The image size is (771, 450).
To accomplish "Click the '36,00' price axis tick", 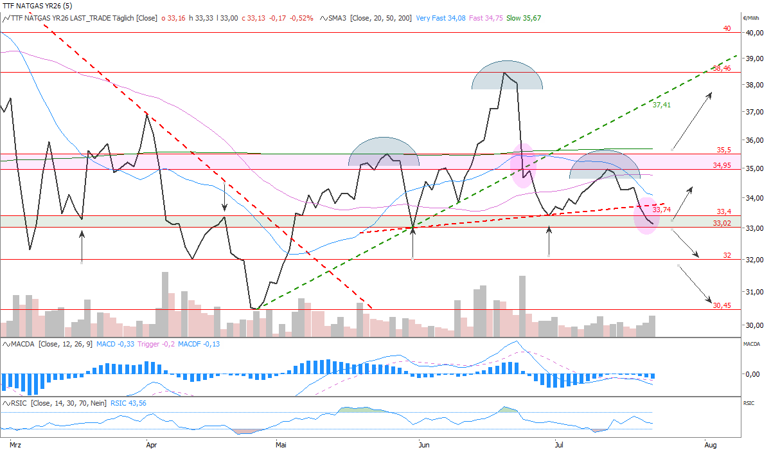I will point(753,140).
